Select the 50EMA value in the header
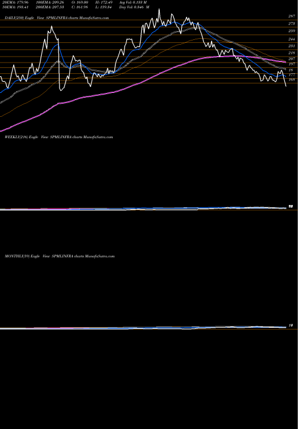The image size is (298, 429). coord(15,7)
